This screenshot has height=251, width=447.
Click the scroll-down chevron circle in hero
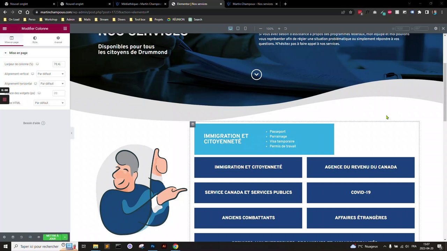click(256, 75)
